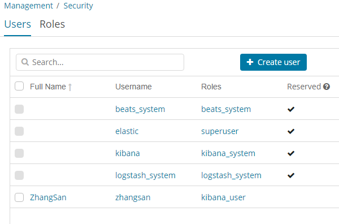The width and height of the screenshot is (339, 224).
Task: Click the elastic row checkbox
Action: pos(19,131)
